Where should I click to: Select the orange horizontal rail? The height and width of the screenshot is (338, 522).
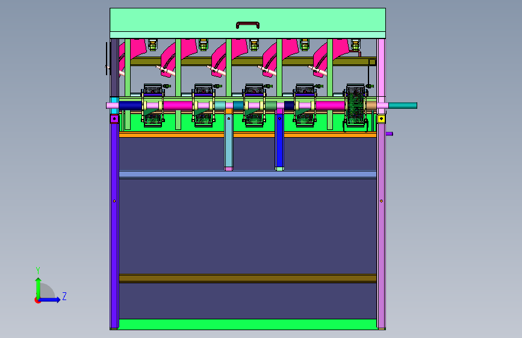(x=247, y=135)
